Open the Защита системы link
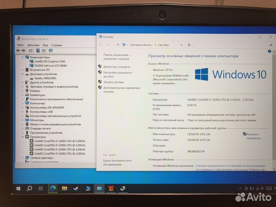 [x=113, y=82]
